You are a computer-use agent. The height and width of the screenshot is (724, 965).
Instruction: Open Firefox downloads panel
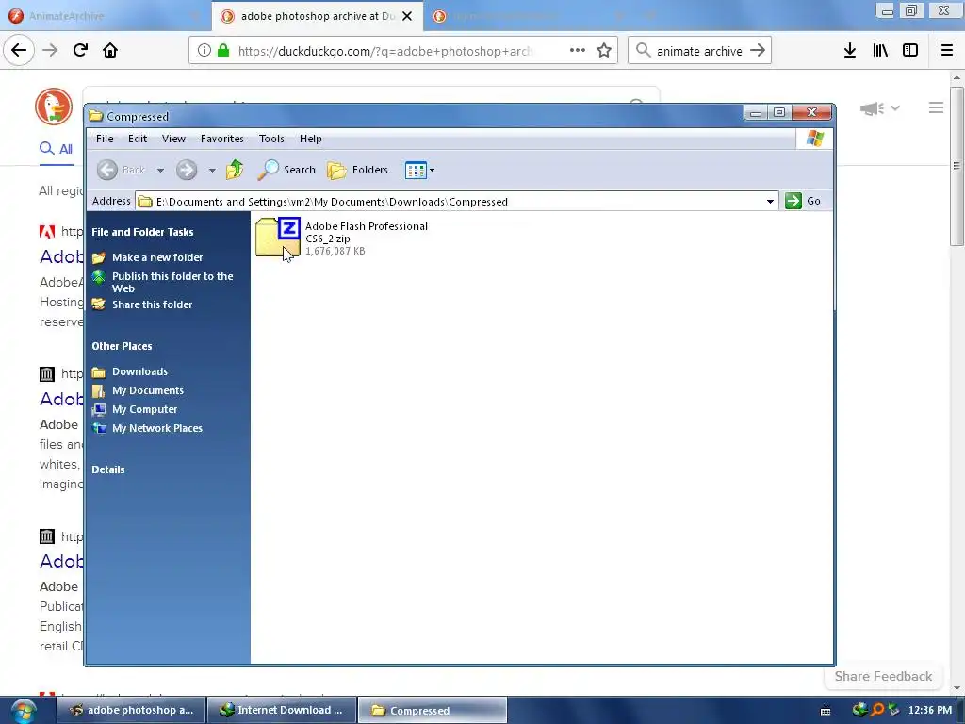[x=850, y=51]
